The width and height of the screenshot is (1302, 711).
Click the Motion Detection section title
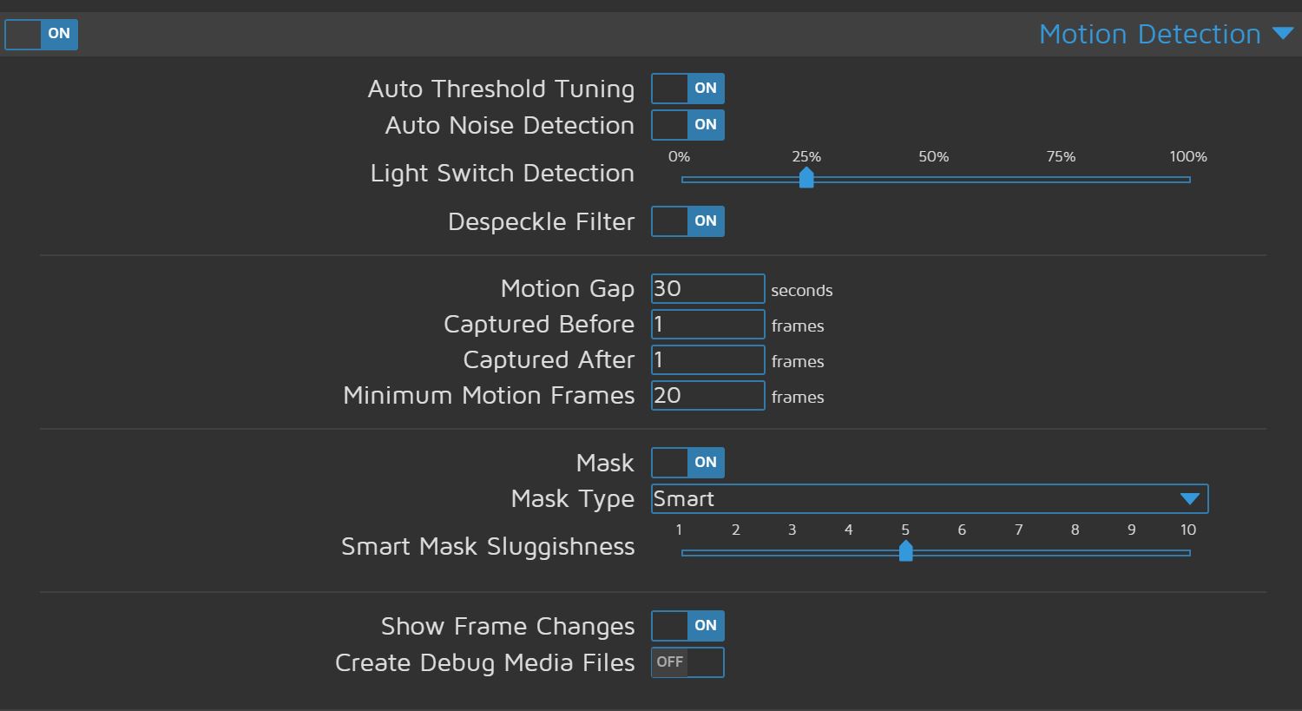(x=1150, y=34)
